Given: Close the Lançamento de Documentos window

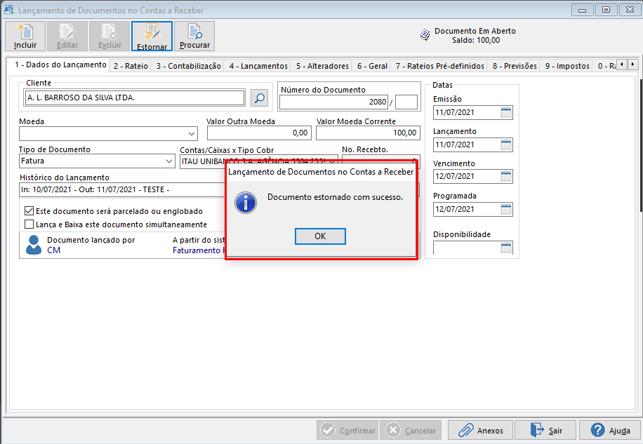Looking at the screenshot, I should click(630, 10).
